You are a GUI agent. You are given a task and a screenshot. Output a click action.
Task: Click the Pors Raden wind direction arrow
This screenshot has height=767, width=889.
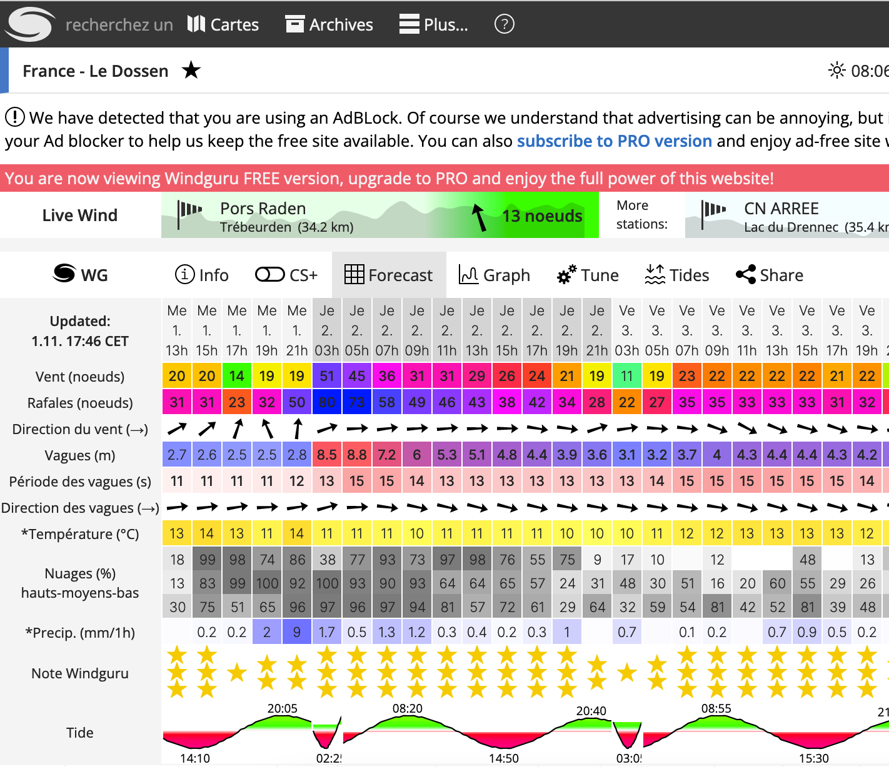pyautogui.click(x=479, y=217)
